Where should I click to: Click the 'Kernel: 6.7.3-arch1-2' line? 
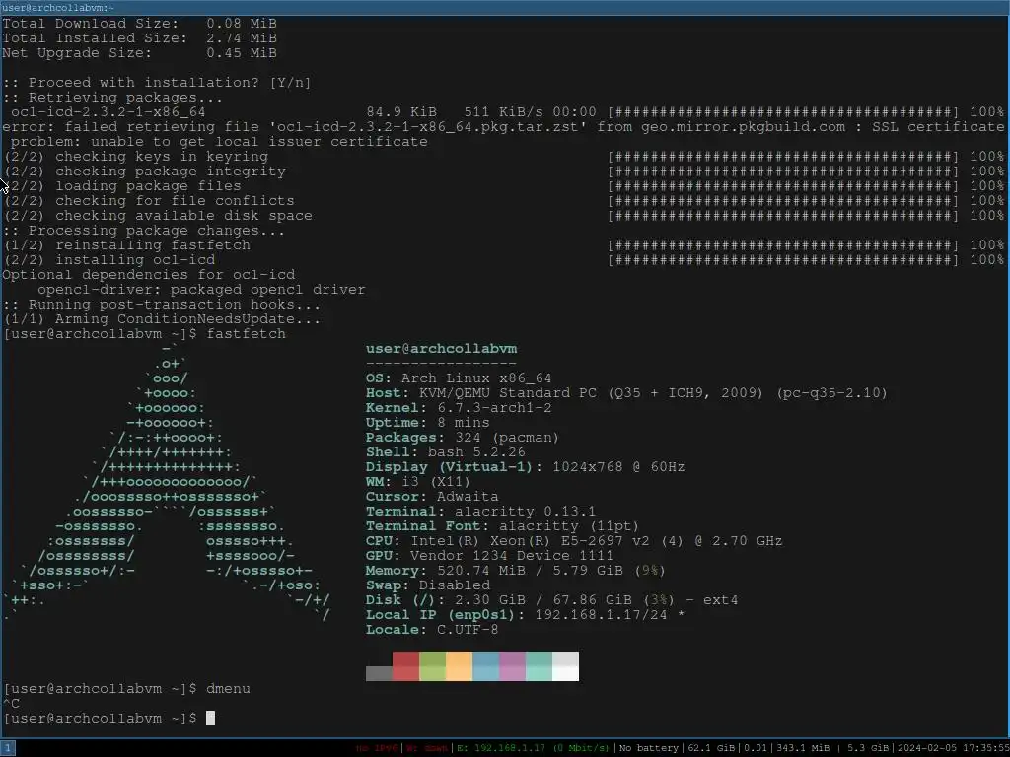459,408
